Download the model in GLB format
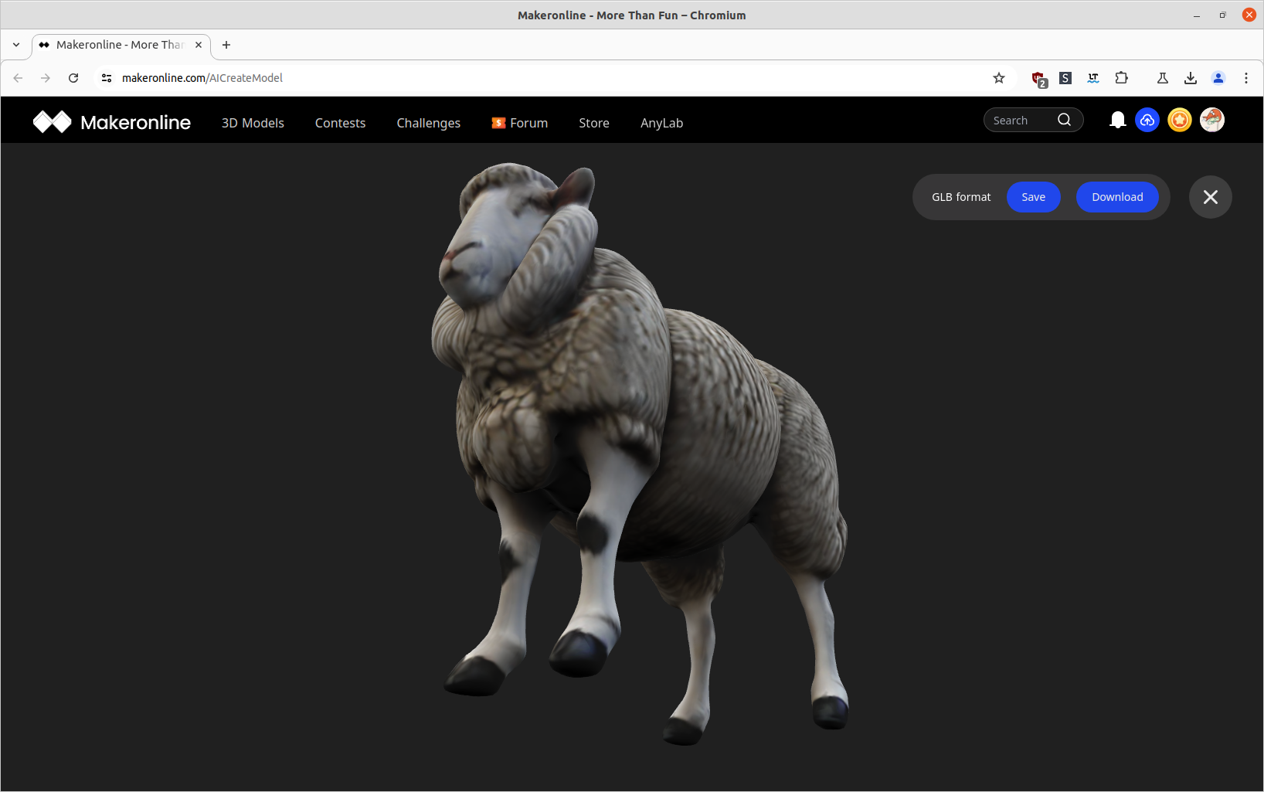Image resolution: width=1264 pixels, height=792 pixels. (x=1117, y=197)
